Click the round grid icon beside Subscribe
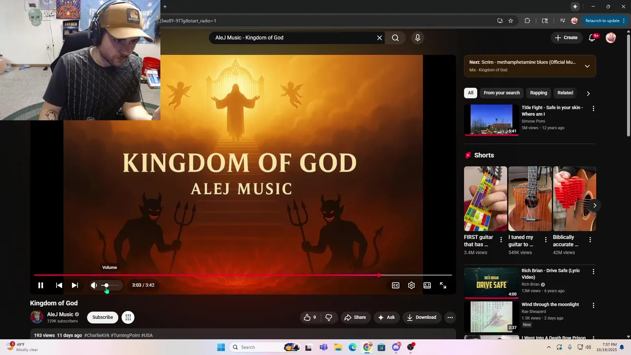The image size is (631, 355). [x=128, y=318]
